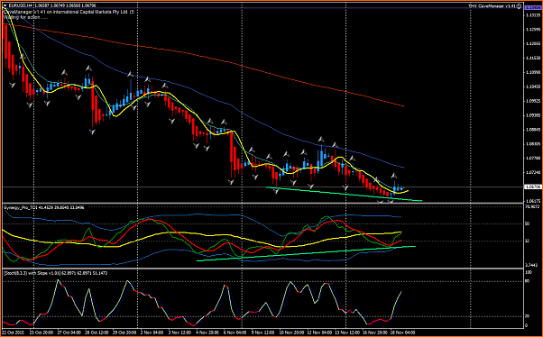Click the 80 level on the Stochastic scale
Image resolution: width=543 pixels, height=337 pixels.
527,281
